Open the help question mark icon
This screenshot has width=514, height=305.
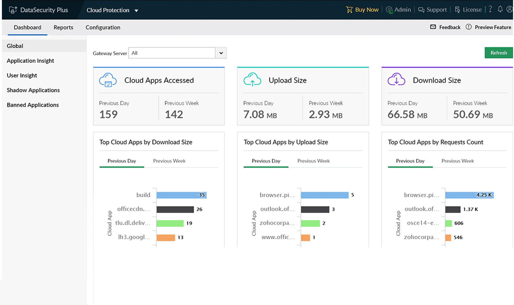(x=490, y=9)
